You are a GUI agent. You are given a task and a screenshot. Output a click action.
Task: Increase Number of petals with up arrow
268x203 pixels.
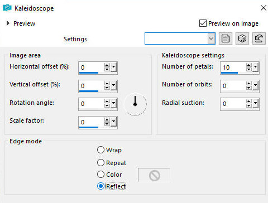coord(248,65)
